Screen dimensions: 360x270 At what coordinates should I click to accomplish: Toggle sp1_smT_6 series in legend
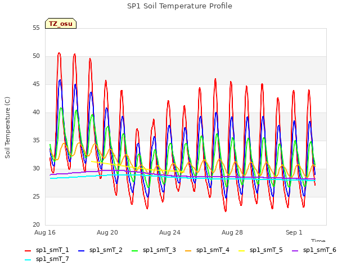(314, 250)
